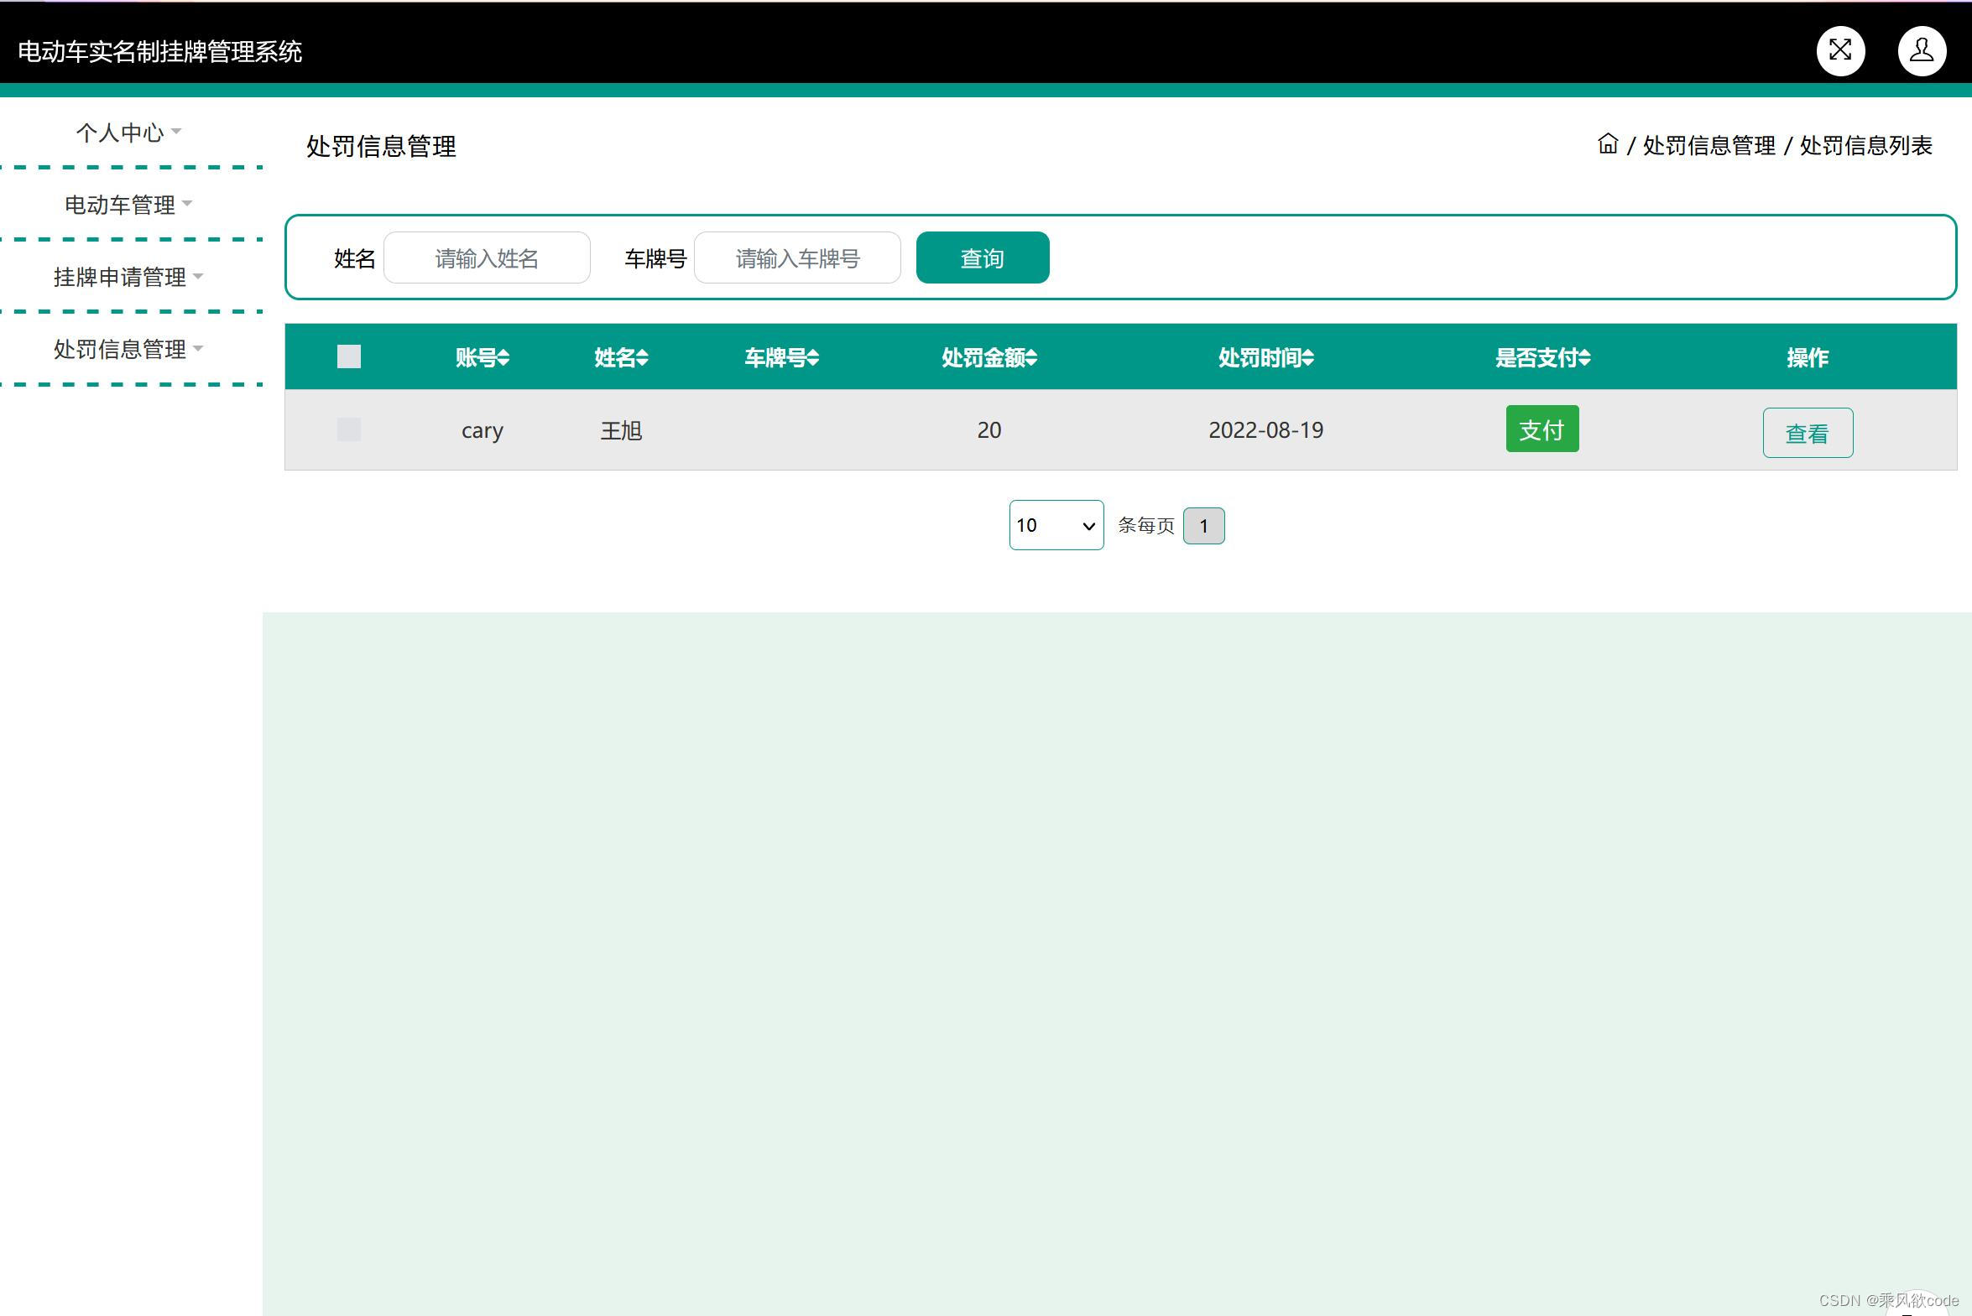The height and width of the screenshot is (1316, 1972).
Task: Sort table by 姓名 column arrows
Action: 642,358
